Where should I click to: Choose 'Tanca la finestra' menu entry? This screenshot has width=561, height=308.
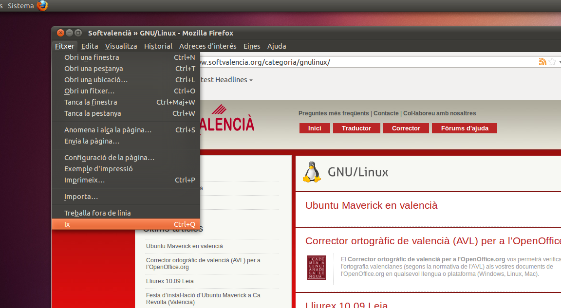(126, 102)
